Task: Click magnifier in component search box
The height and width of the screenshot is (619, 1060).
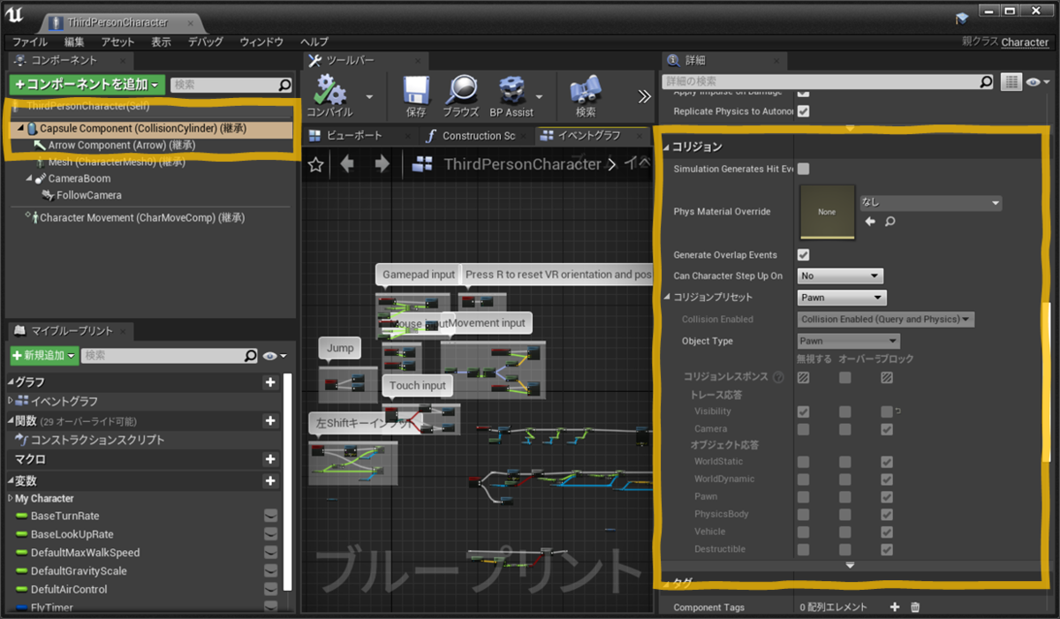Action: point(284,85)
